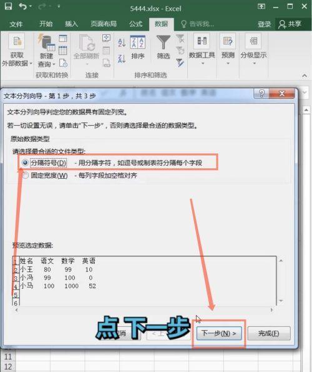Click the preview horizontal scroll left arrow
Screen dimensions: 312x372
coord(16,309)
